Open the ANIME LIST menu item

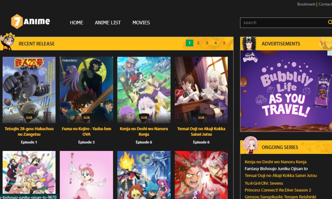coord(108,23)
